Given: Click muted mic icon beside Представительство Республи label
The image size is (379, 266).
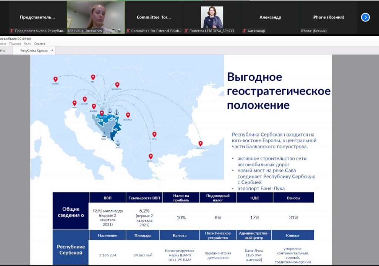Looking at the screenshot, I should (x=11, y=31).
